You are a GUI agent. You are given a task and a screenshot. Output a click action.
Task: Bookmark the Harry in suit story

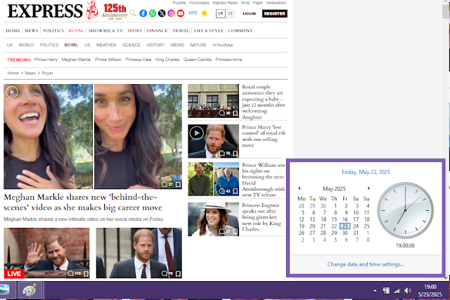(178, 274)
